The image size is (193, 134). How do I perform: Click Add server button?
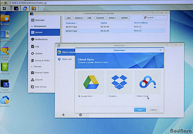pyautogui.click(x=69, y=18)
